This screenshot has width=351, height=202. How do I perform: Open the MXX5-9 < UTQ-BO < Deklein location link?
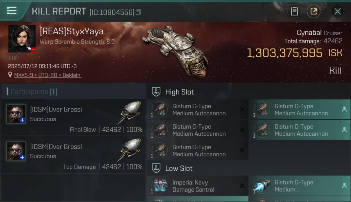point(48,75)
